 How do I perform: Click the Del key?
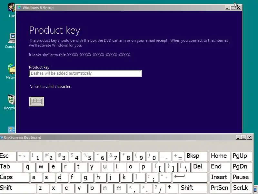(x=199, y=167)
